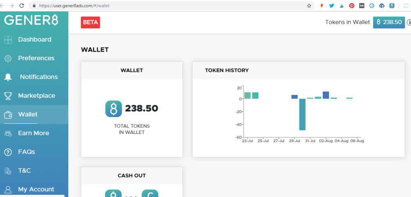
Task: Click the info icon beside the token balance
Action: click(409, 23)
